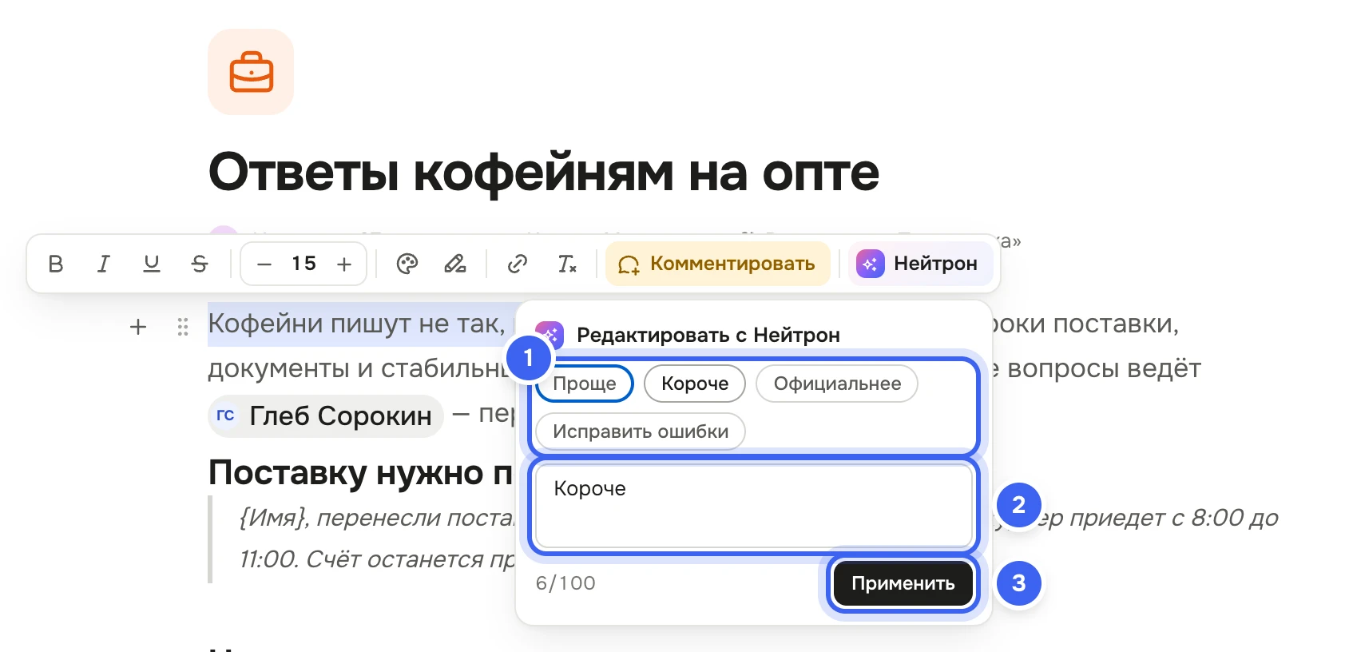Screen dimensions: 1345x652
Task: Underline the selected text
Action: click(152, 264)
